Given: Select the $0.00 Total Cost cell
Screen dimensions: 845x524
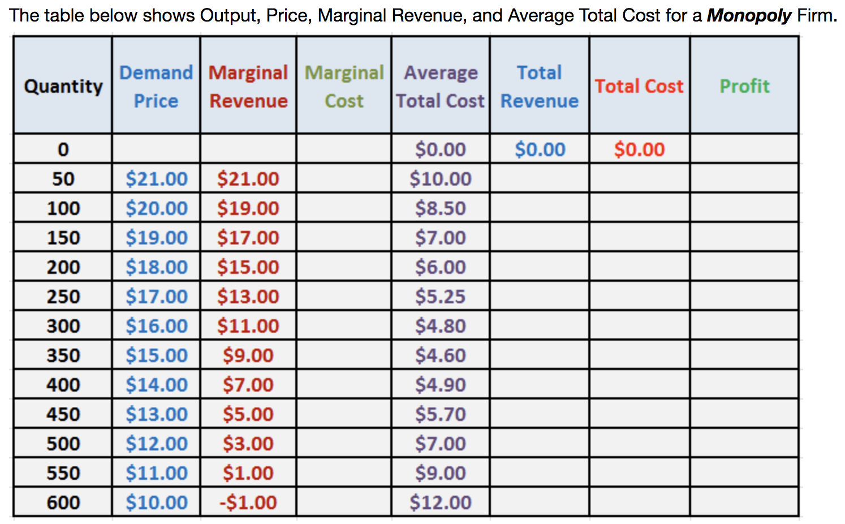Looking at the screenshot, I should (639, 149).
